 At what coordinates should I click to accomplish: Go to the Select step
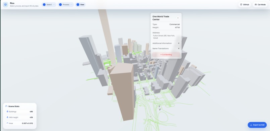point(49,5)
